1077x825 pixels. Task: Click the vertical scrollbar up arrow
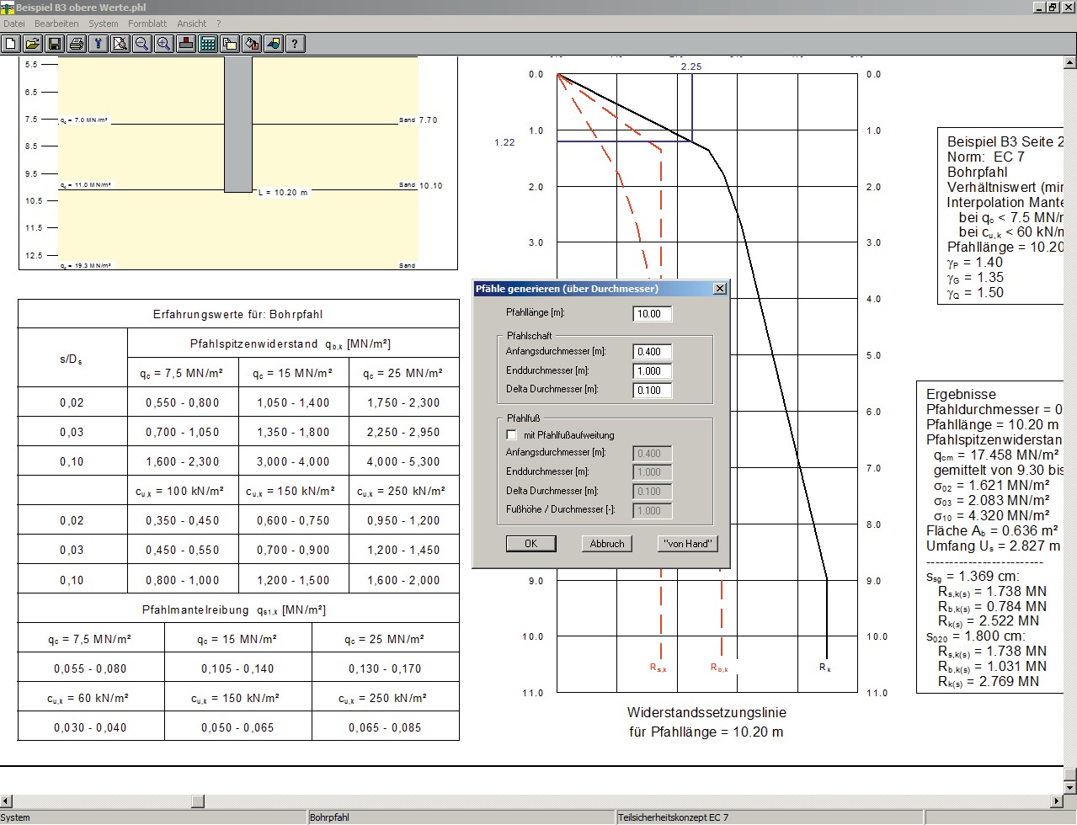(1070, 63)
